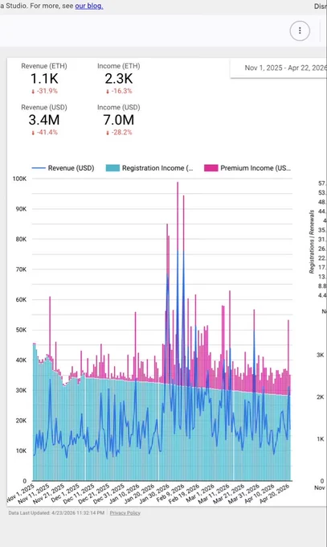Screen dimensions: 327x547
Task: Toggle the Premium Income legend entry
Action: coord(247,168)
